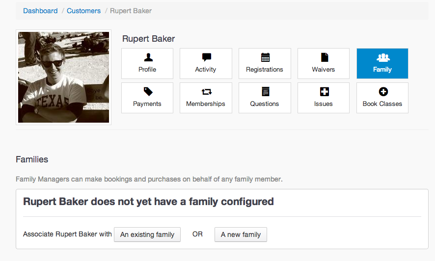The width and height of the screenshot is (435, 261).
Task: Click the Payments tag icon
Action: (148, 91)
